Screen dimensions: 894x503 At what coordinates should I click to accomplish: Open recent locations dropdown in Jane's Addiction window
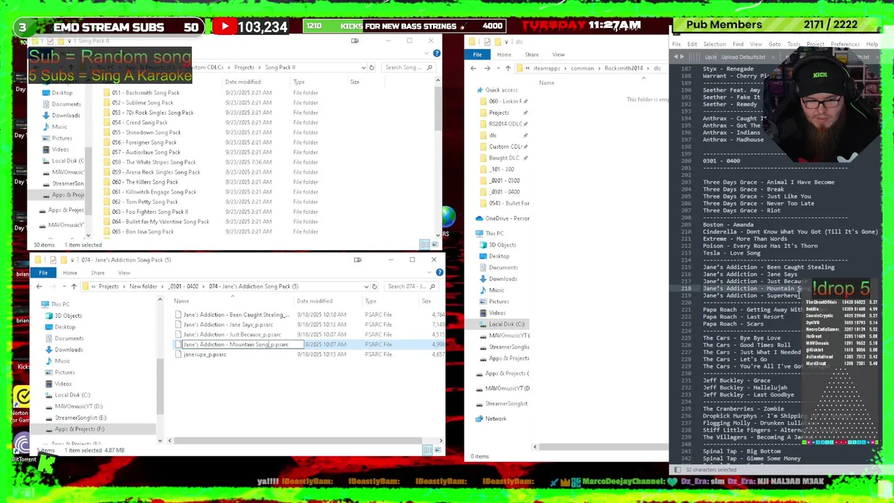[x=64, y=286]
